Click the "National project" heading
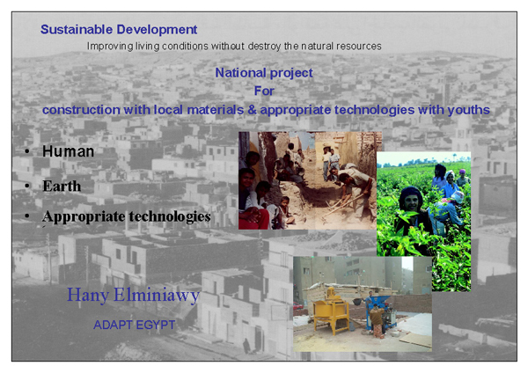Screen dimensions: 528x373 [264, 73]
